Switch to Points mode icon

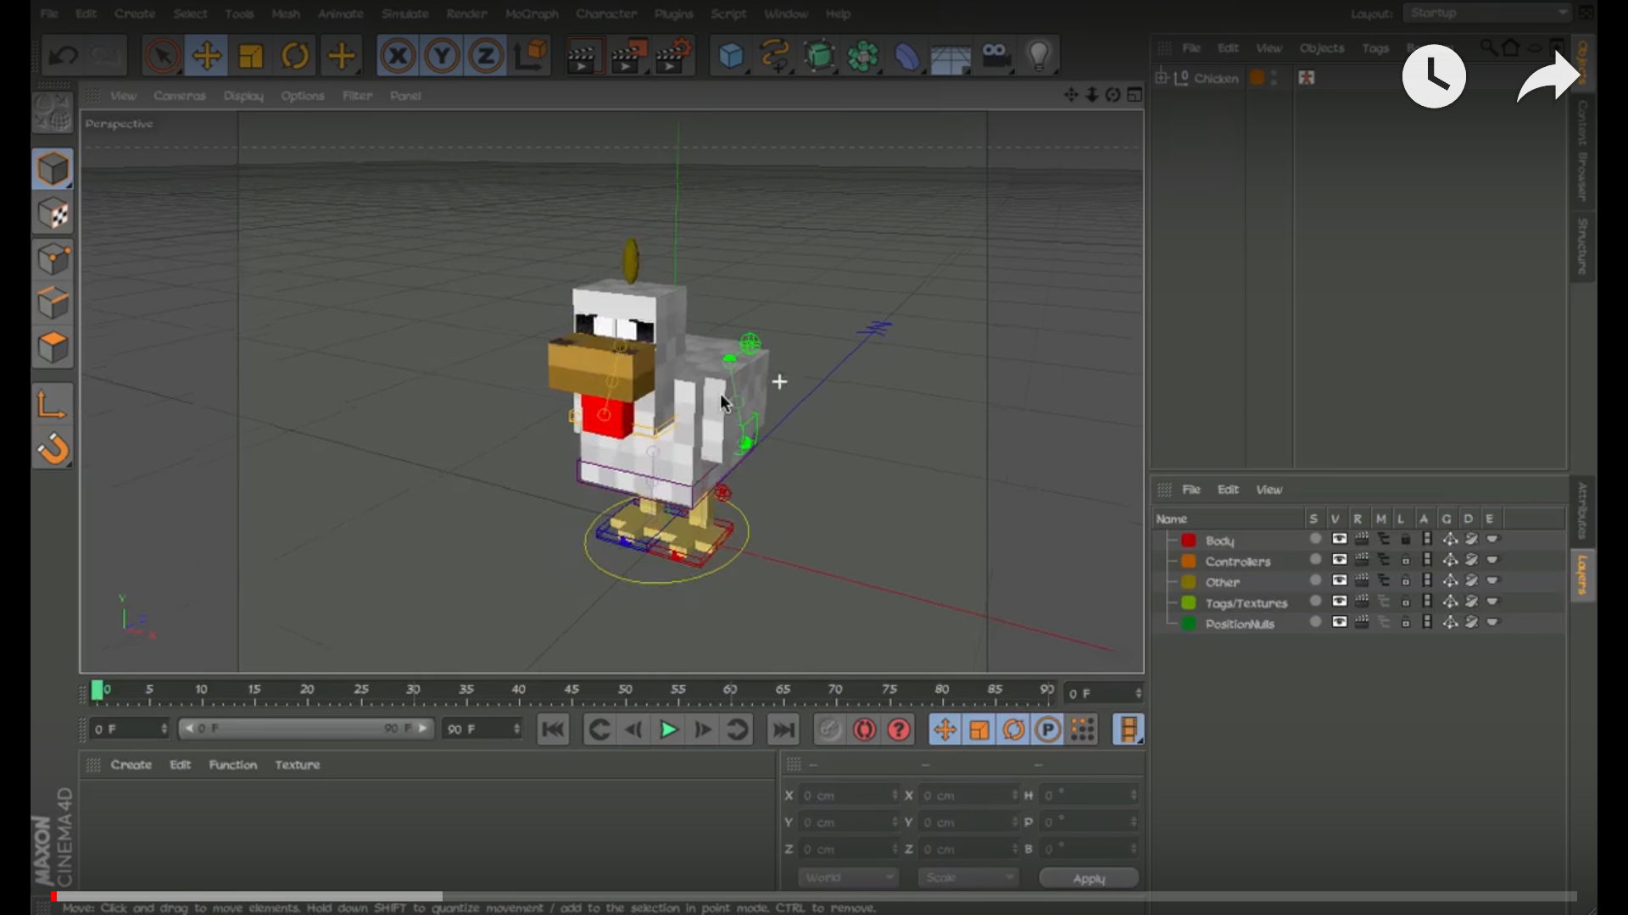(53, 259)
